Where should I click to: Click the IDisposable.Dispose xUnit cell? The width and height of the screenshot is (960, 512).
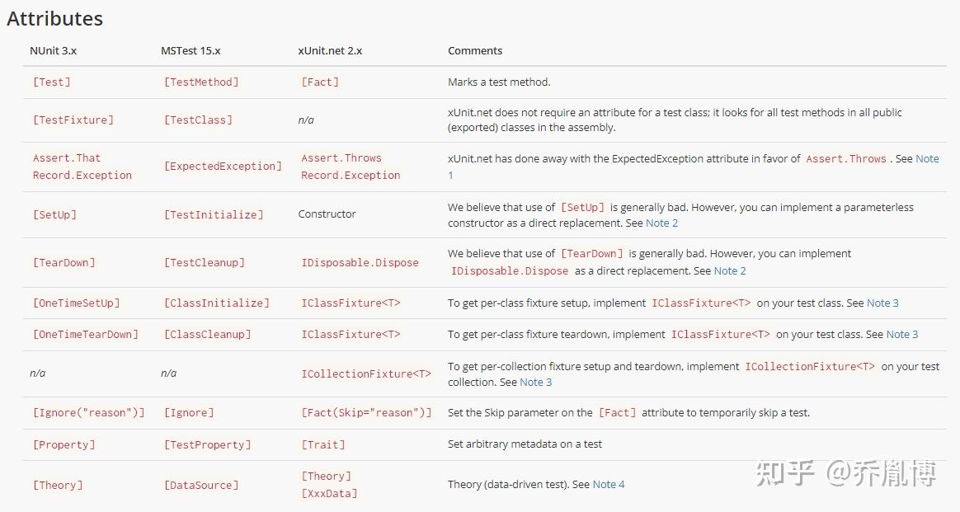click(x=360, y=263)
